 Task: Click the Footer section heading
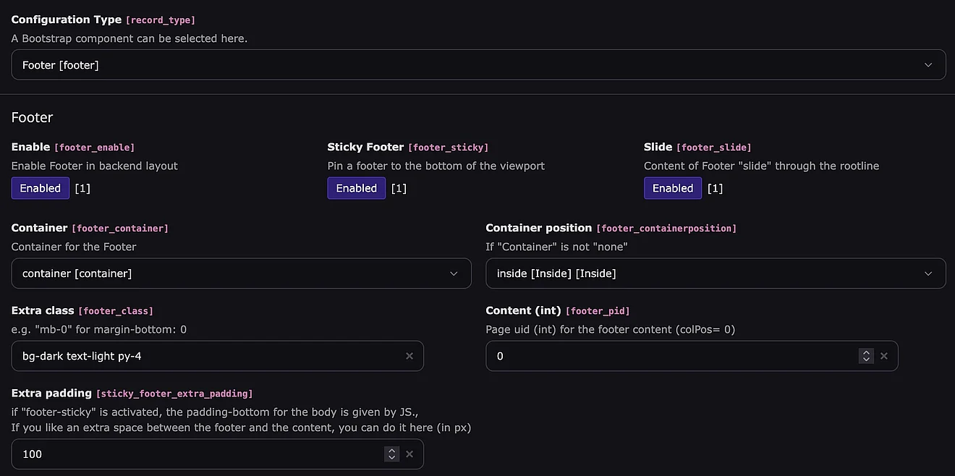pos(33,117)
